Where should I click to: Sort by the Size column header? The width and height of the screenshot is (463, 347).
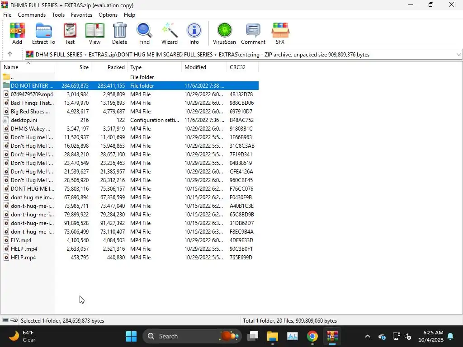point(73,67)
